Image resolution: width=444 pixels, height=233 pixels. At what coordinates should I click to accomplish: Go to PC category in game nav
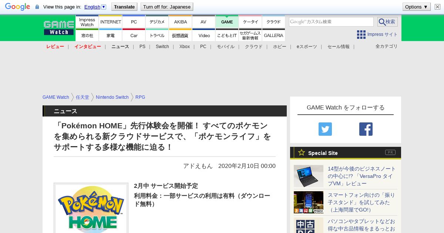[203, 47]
